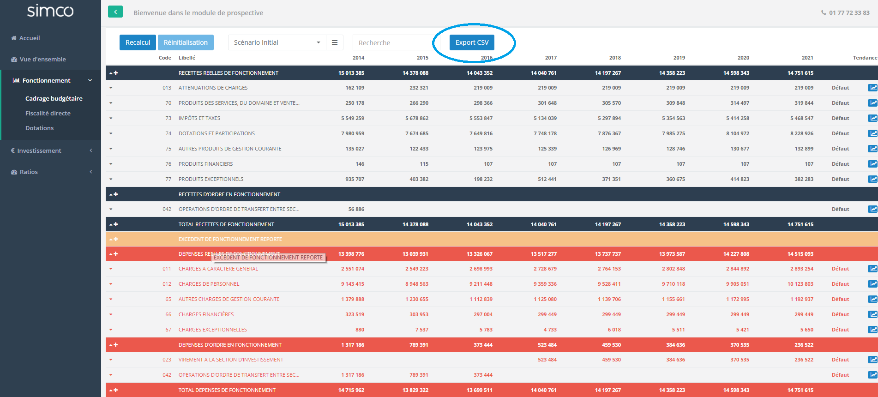This screenshot has width=878, height=397.
Task: Expand the DOTATIONS ET PARTICIPATIONS row arrow
Action: tap(111, 133)
